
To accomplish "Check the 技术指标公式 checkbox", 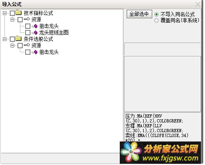I will [x=13, y=13].
